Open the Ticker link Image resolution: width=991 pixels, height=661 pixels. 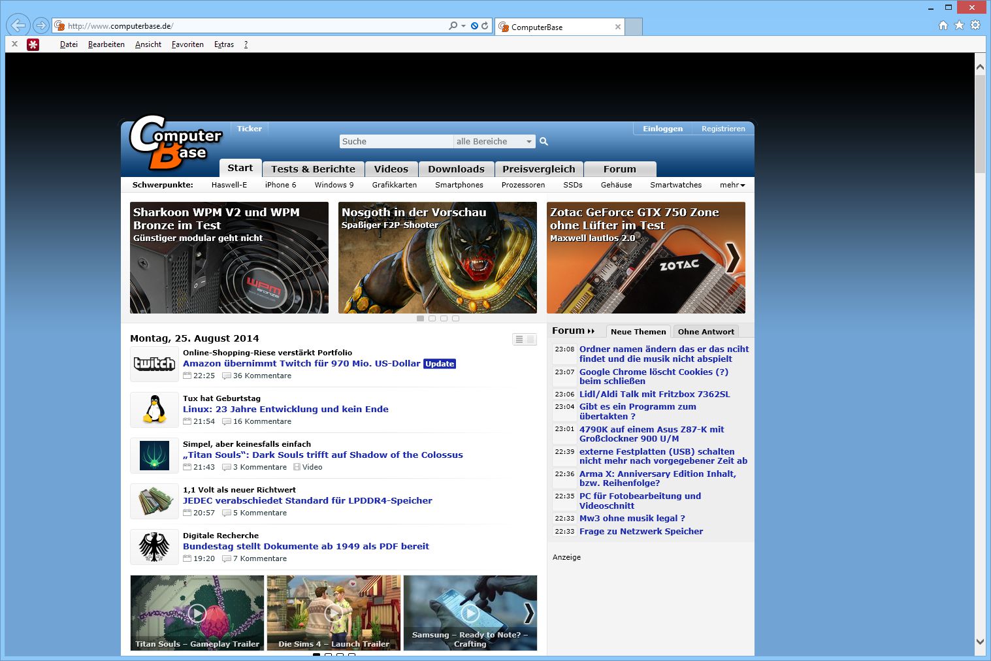pyautogui.click(x=249, y=129)
